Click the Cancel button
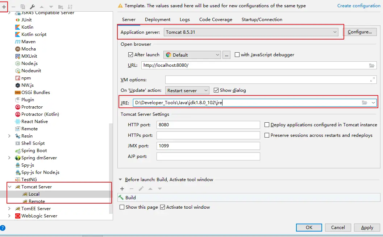The height and width of the screenshot is (237, 383). click(338, 228)
